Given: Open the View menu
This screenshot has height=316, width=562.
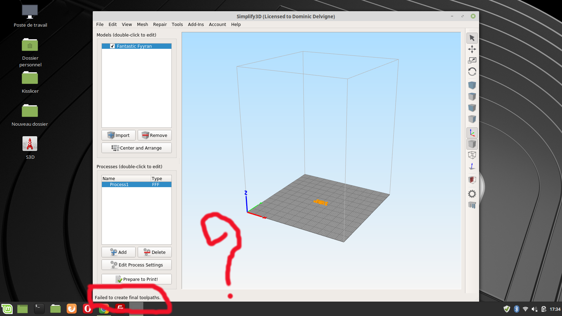Looking at the screenshot, I should (x=127, y=25).
